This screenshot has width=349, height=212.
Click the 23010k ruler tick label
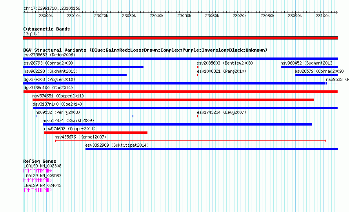(74, 16)
